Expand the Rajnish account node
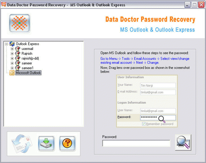Image resolution: width=206 pixels, height=163 pixels. coord(12,54)
